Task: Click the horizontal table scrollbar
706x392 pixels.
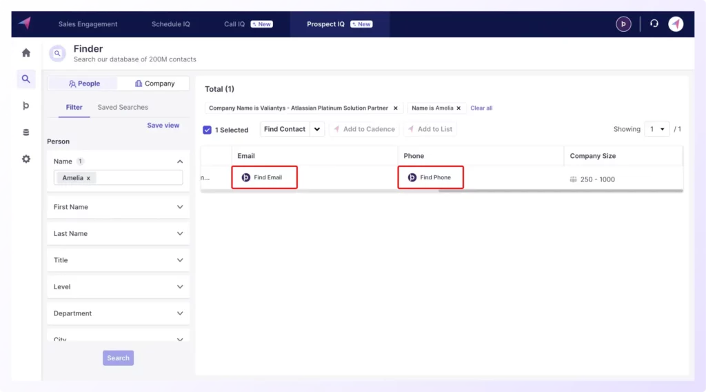Action: pyautogui.click(x=560, y=190)
